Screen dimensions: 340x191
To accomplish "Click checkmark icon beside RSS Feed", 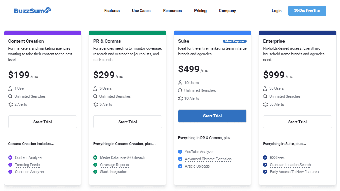I will click(x=265, y=157).
